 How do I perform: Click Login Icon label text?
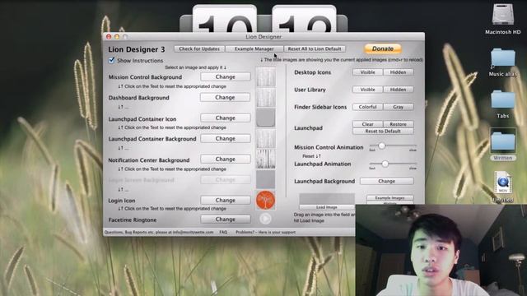pos(122,201)
